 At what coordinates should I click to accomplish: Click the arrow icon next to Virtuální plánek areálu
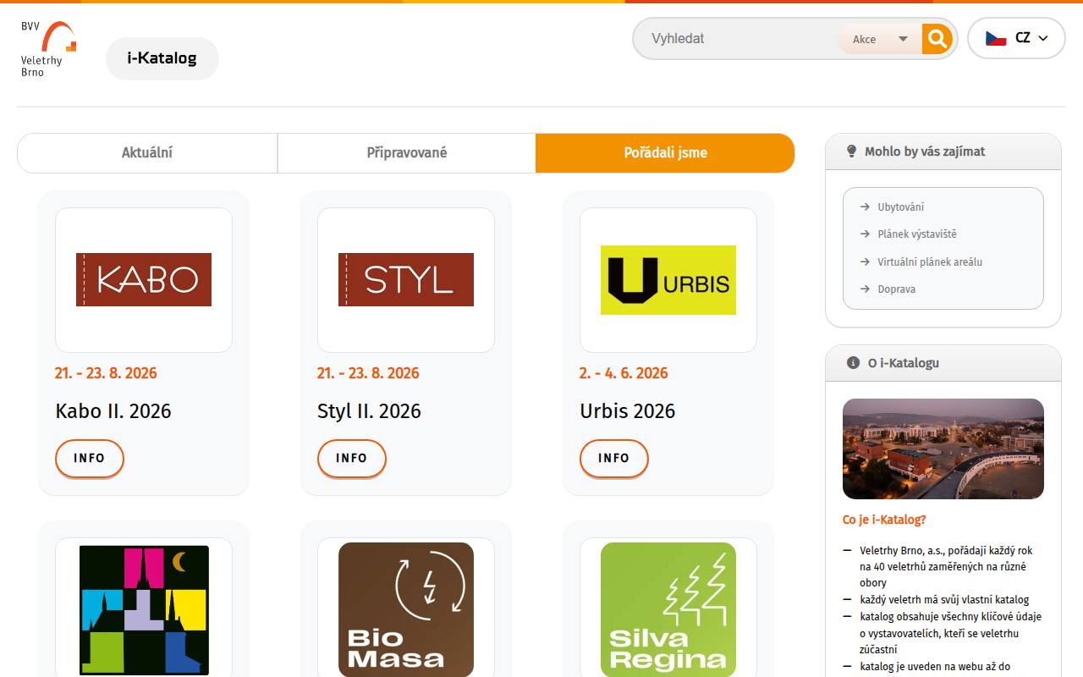click(865, 261)
